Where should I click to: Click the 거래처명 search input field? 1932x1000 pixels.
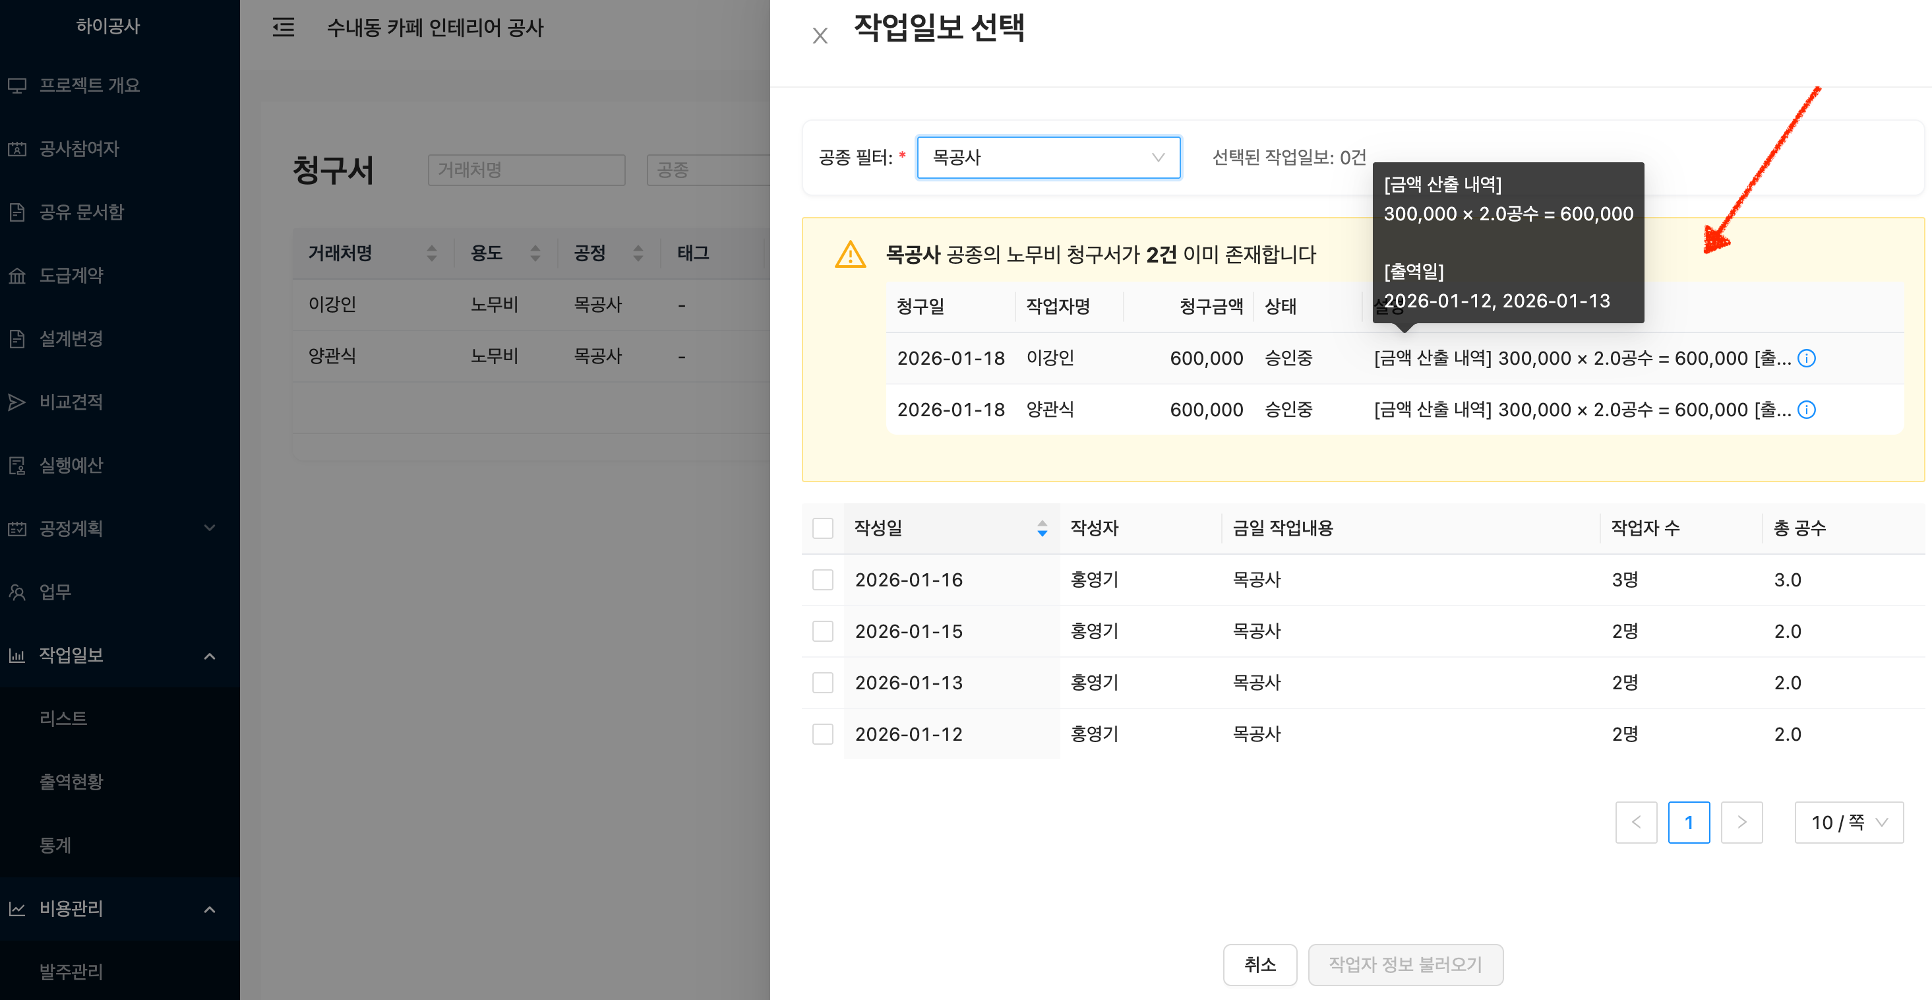click(526, 170)
